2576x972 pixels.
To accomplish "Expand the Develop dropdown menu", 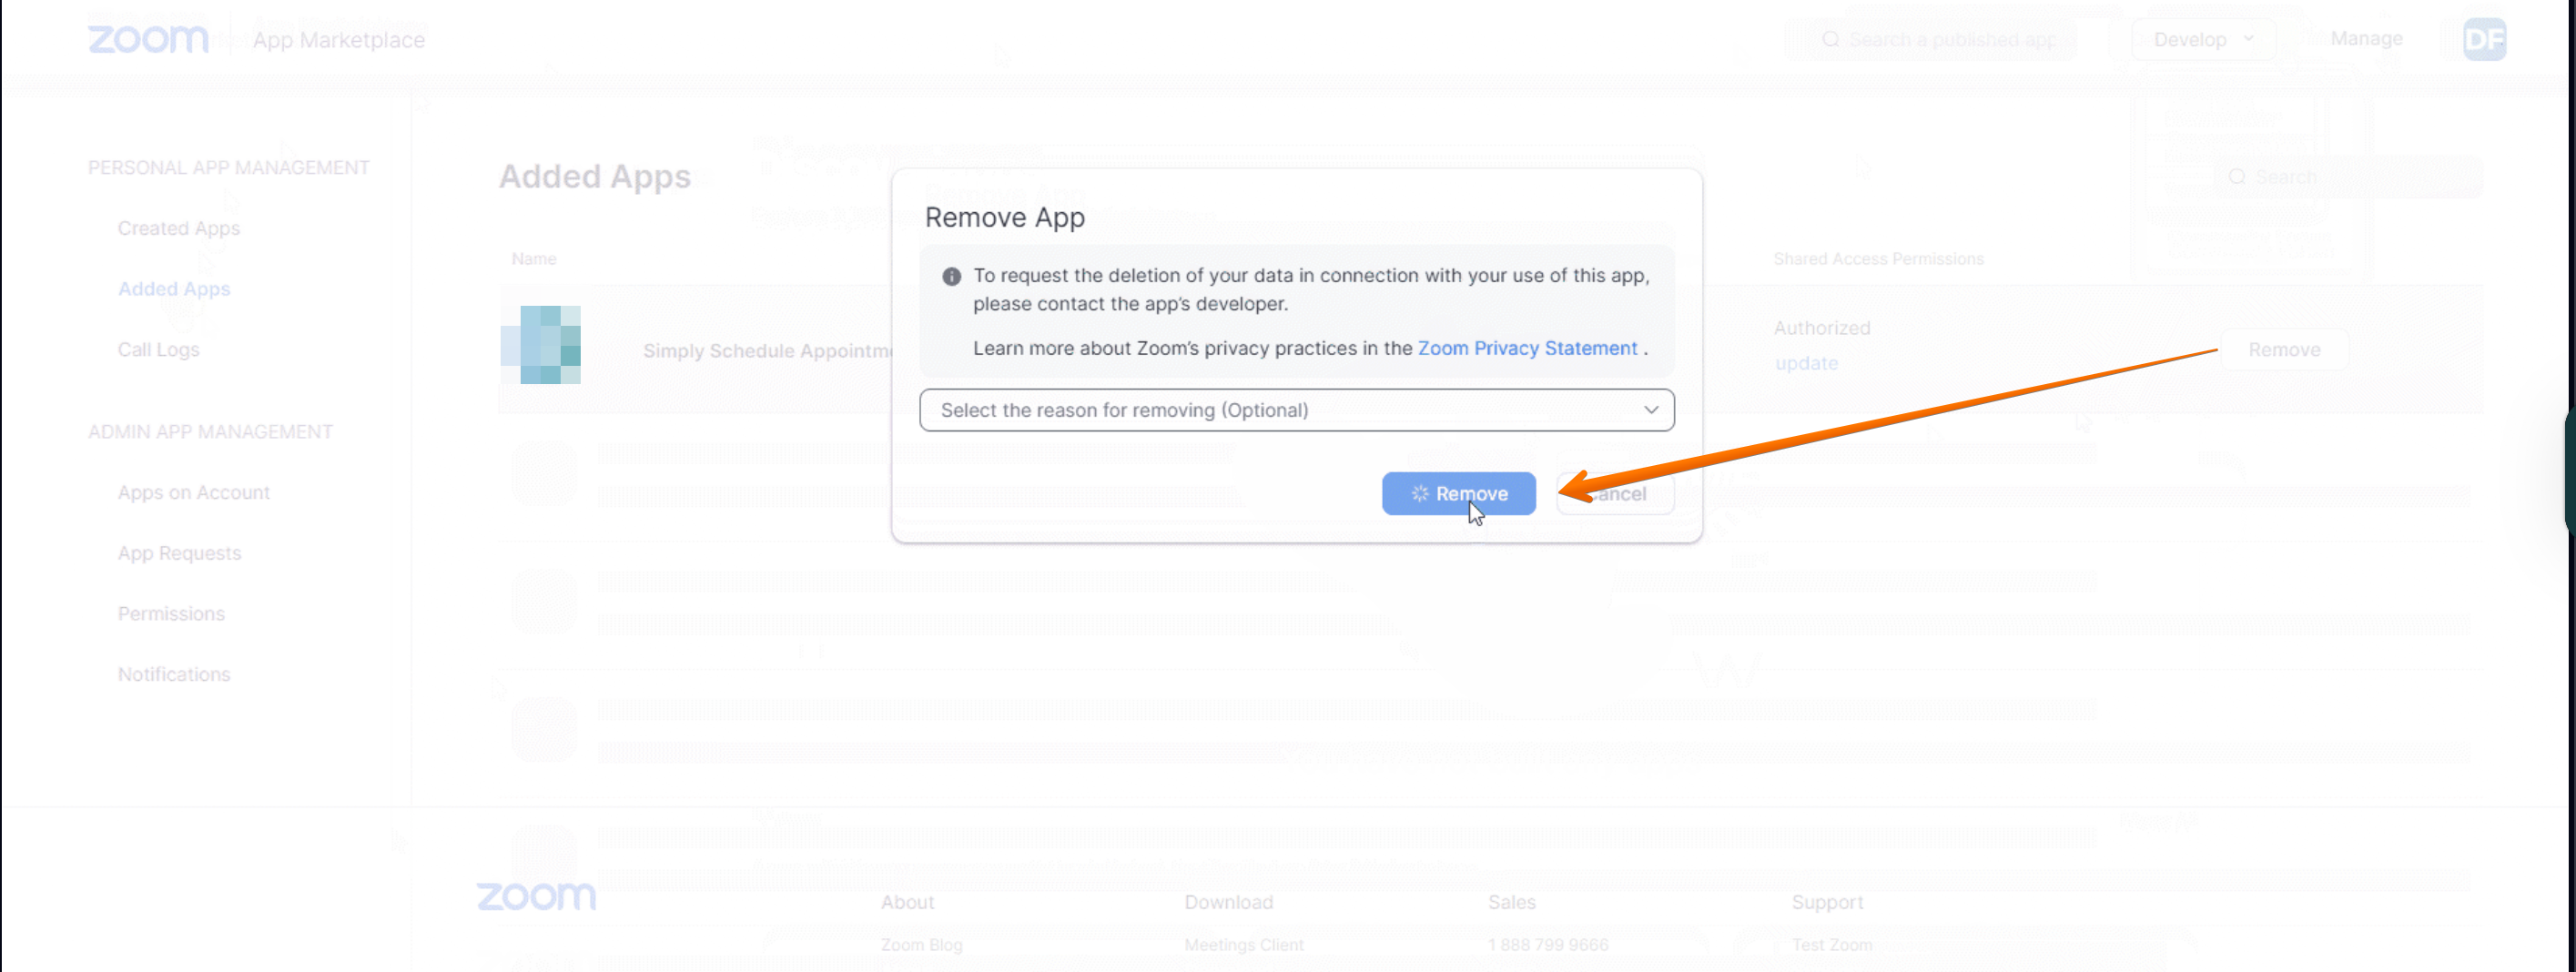I will click(2202, 39).
